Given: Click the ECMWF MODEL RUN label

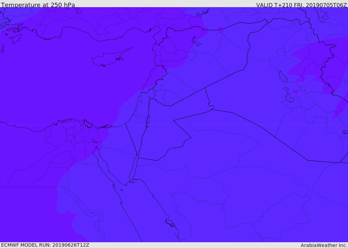Looking at the screenshot, I should [x=45, y=245].
